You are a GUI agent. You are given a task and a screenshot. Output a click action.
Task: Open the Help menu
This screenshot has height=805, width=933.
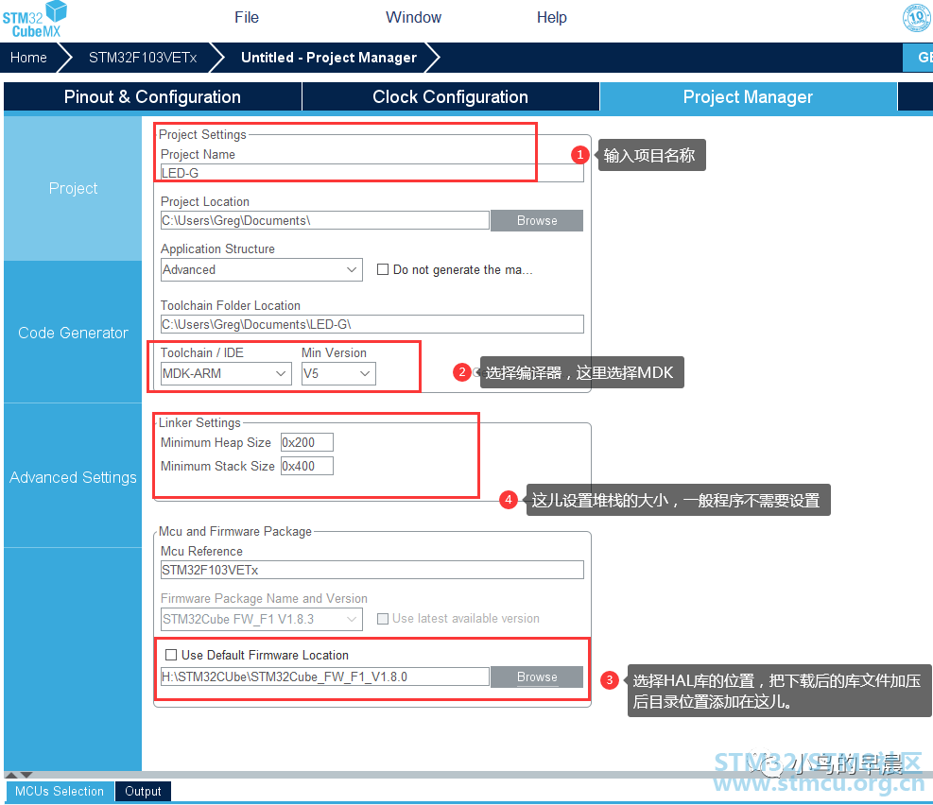pos(552,17)
